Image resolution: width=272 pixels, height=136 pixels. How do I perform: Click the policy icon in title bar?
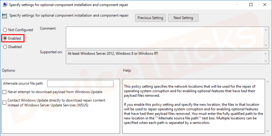[5, 5]
